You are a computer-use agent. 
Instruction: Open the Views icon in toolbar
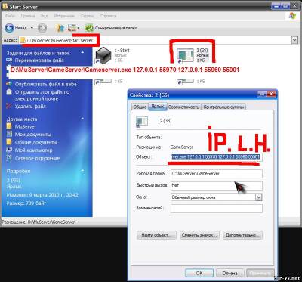pos(72,28)
